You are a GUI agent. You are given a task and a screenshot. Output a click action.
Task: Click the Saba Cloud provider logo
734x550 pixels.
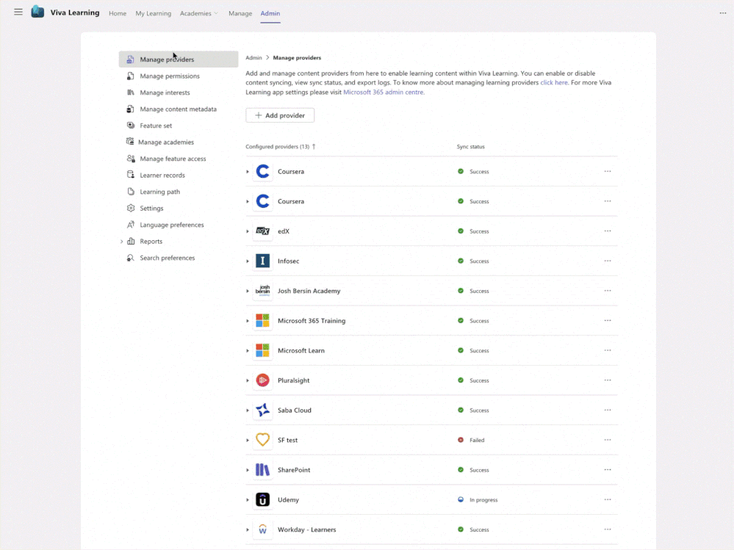point(262,410)
